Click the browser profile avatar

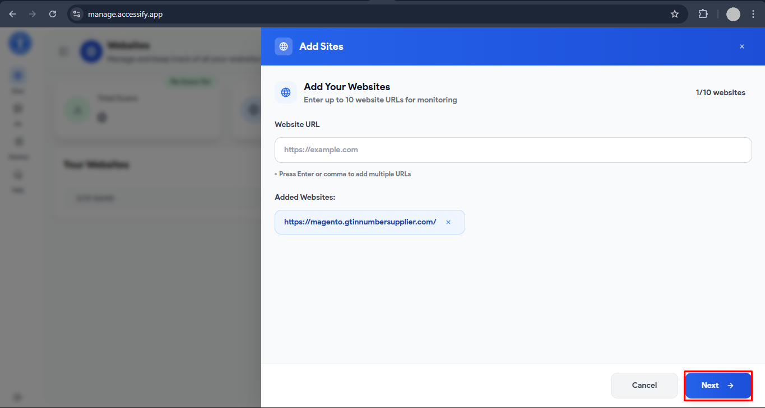[733, 14]
